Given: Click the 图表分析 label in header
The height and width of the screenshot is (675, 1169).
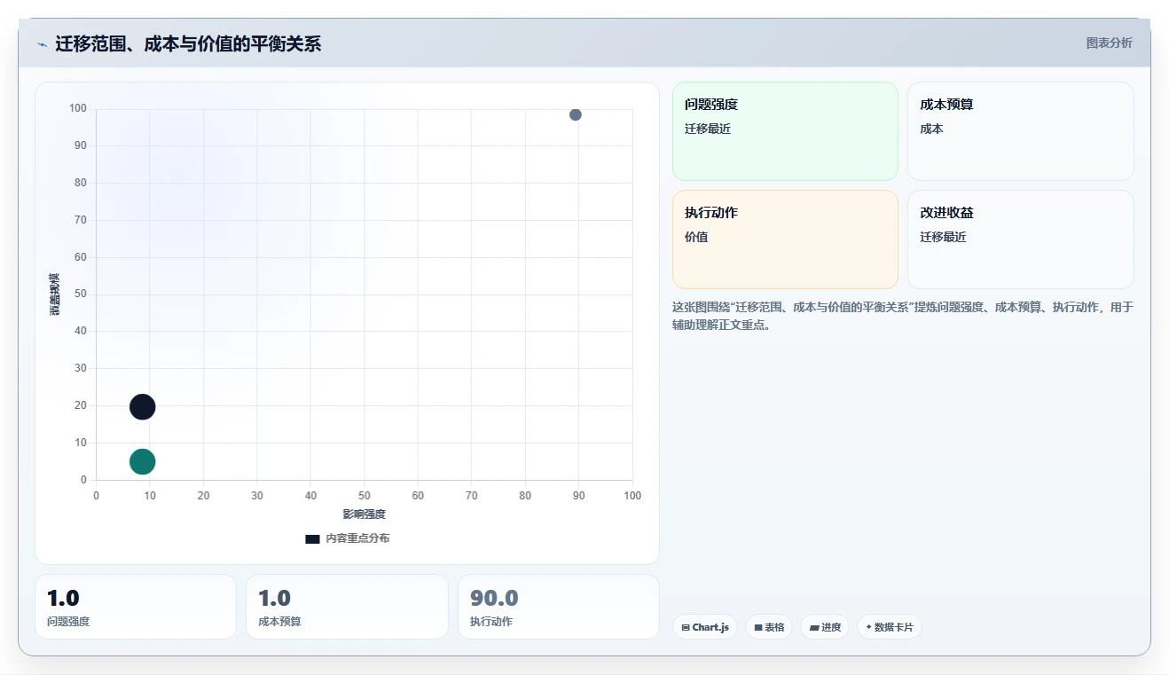Looking at the screenshot, I should [1110, 43].
